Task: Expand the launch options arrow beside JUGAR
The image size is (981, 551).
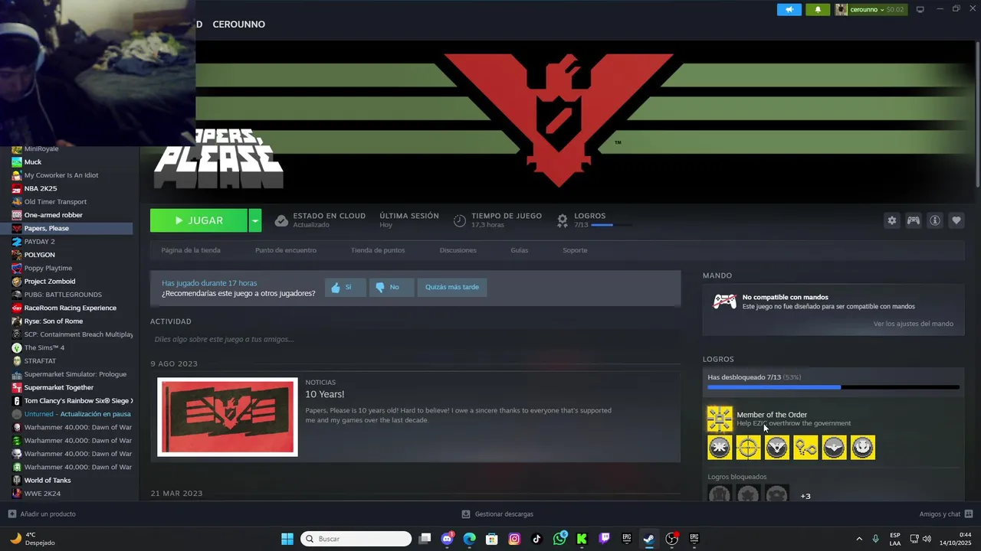Action: tap(255, 220)
